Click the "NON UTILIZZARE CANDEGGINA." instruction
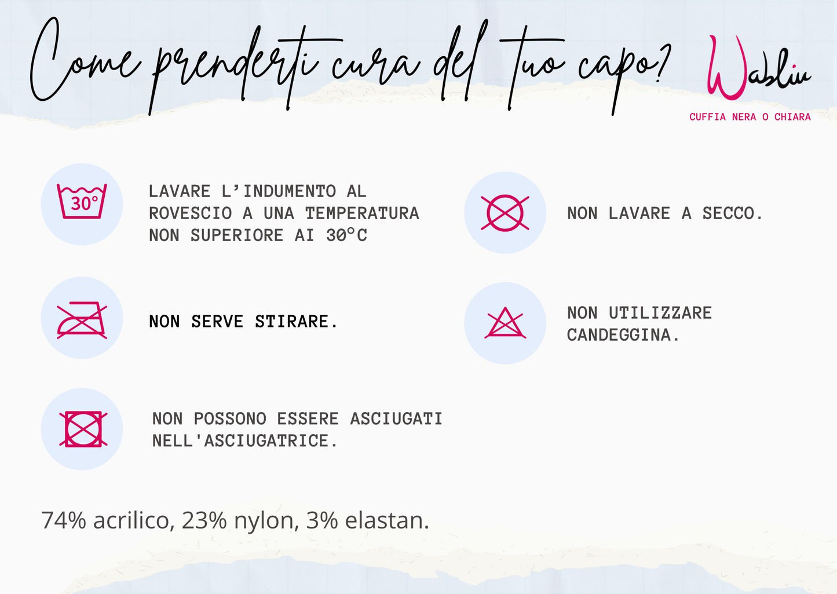 click(x=639, y=324)
